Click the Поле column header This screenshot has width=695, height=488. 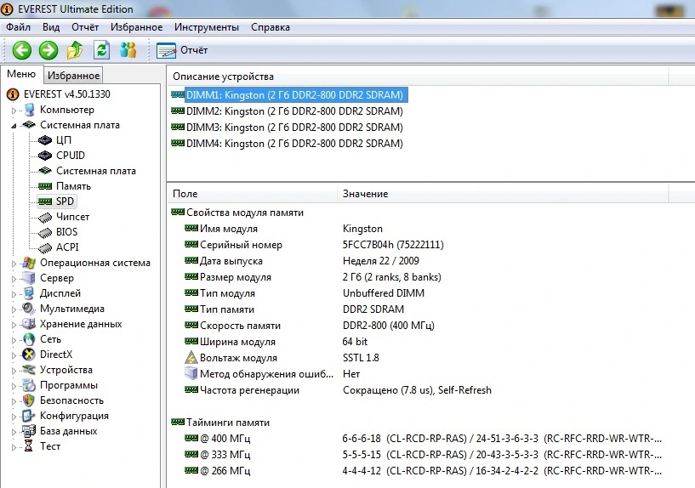pos(252,194)
